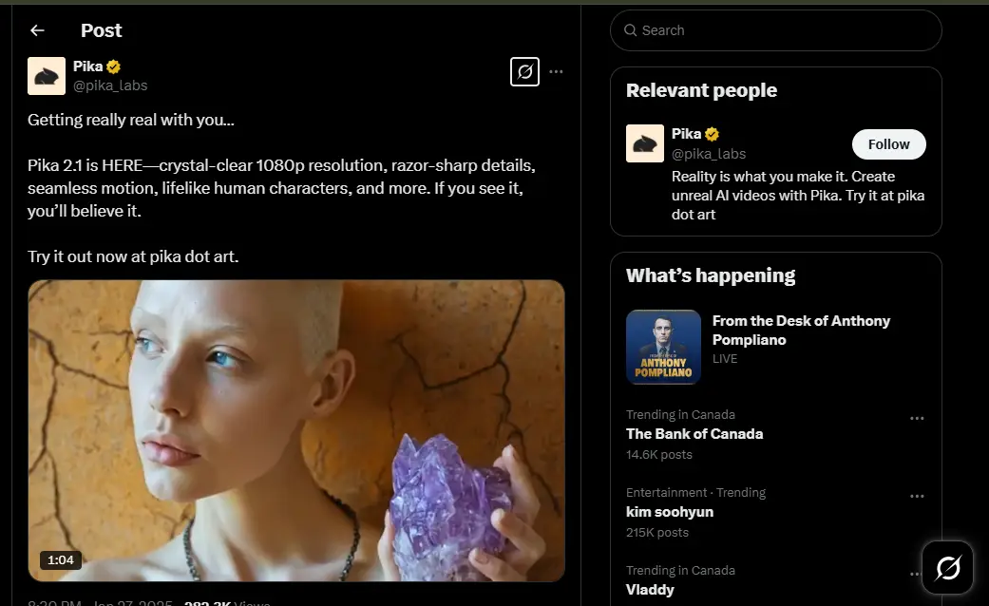Open @pika_labs handle in Relevant people
The width and height of the screenshot is (989, 606).
(709, 153)
